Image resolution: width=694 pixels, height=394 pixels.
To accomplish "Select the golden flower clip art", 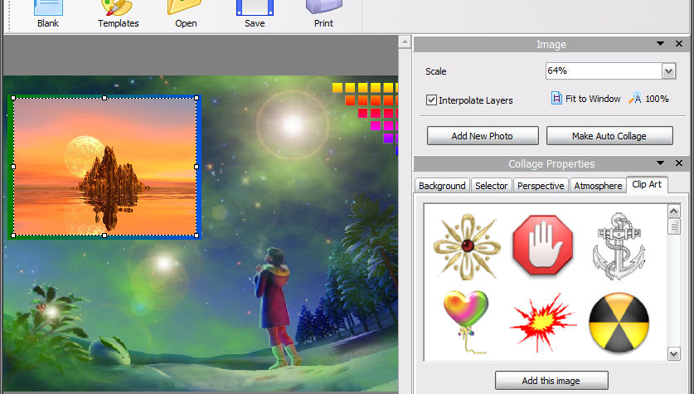I will pos(467,246).
